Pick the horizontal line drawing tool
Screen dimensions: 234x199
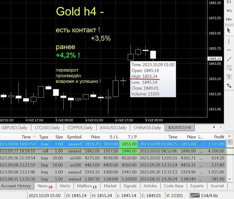pos(229,50)
